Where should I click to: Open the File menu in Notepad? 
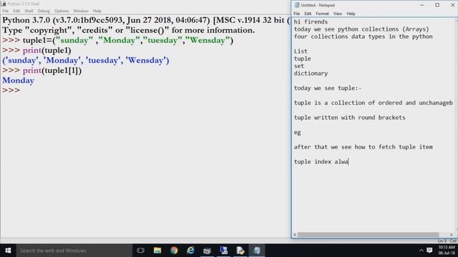[297, 14]
